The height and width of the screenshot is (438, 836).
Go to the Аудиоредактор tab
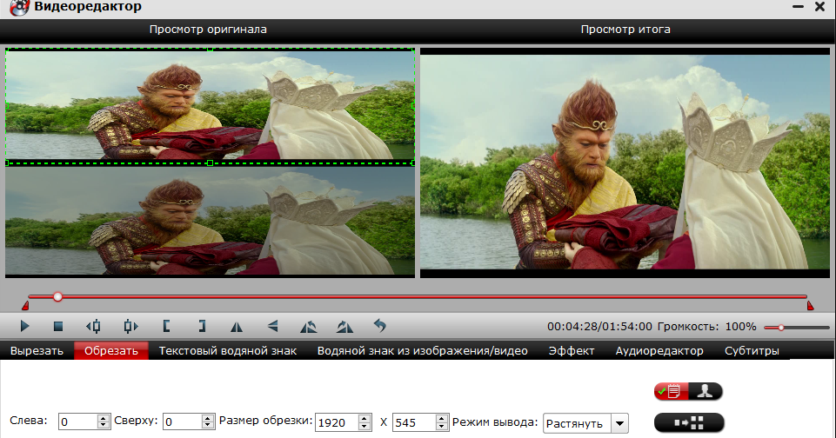point(659,350)
